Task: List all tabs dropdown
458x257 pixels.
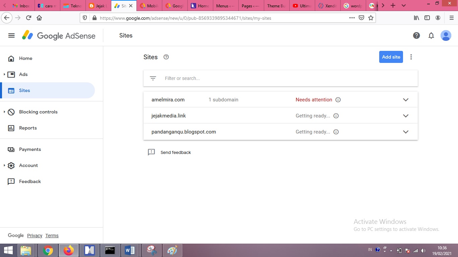Action: click(x=404, y=6)
